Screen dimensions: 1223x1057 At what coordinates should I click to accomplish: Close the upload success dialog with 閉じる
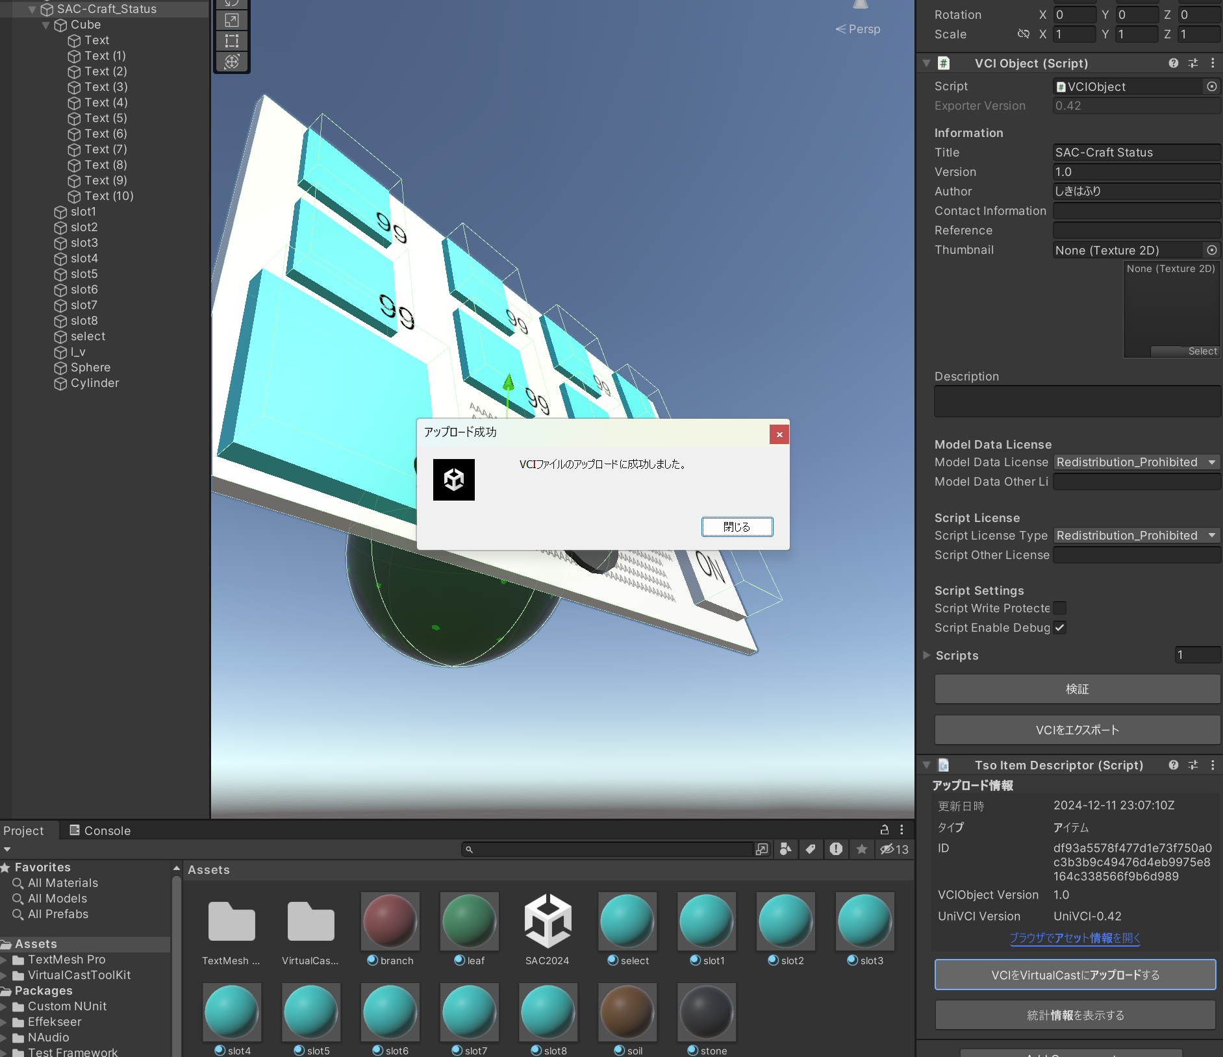coord(737,527)
